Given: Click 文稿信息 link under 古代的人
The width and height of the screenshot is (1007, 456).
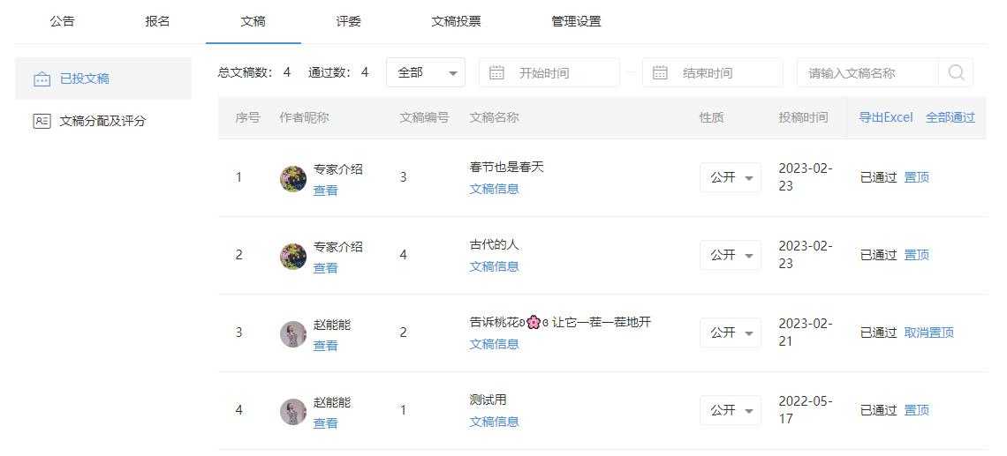Looking at the screenshot, I should (x=494, y=266).
